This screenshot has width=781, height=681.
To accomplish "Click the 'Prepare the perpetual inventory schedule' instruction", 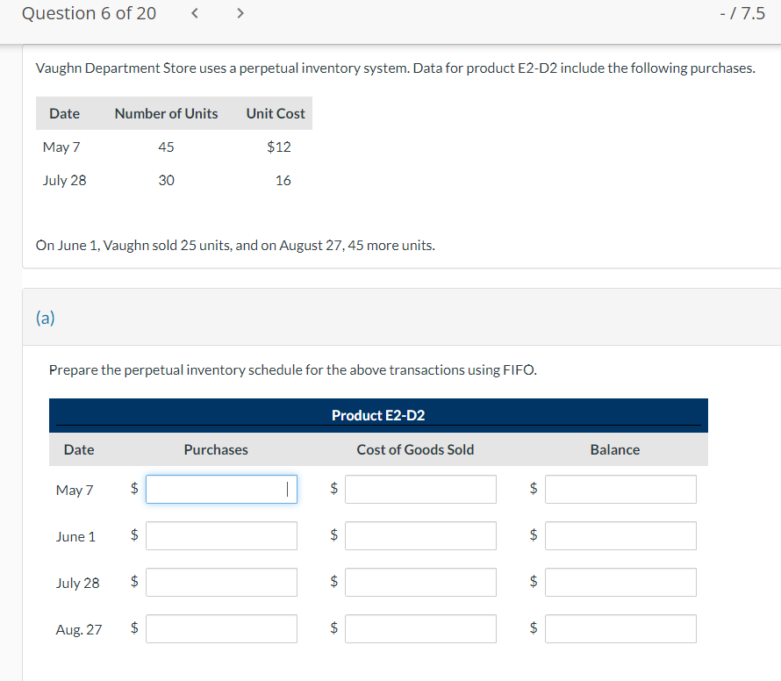I will coord(293,370).
